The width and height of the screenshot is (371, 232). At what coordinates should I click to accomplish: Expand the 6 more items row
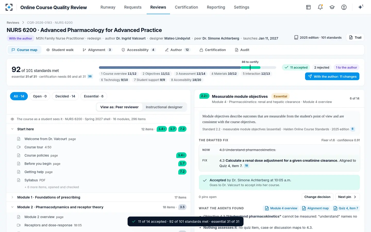tap(52, 187)
